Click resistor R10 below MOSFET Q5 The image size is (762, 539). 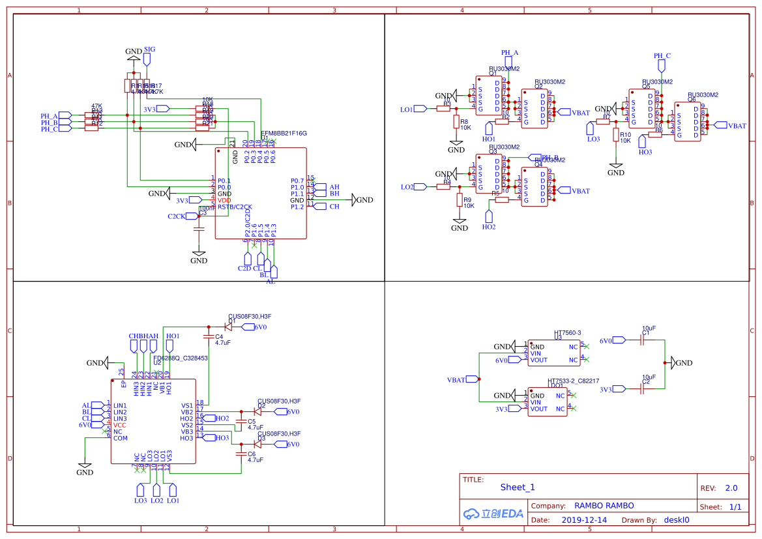[x=615, y=136]
